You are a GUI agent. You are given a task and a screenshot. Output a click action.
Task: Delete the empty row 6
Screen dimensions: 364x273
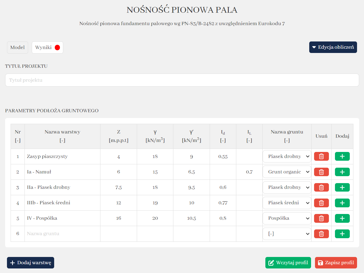click(321, 234)
